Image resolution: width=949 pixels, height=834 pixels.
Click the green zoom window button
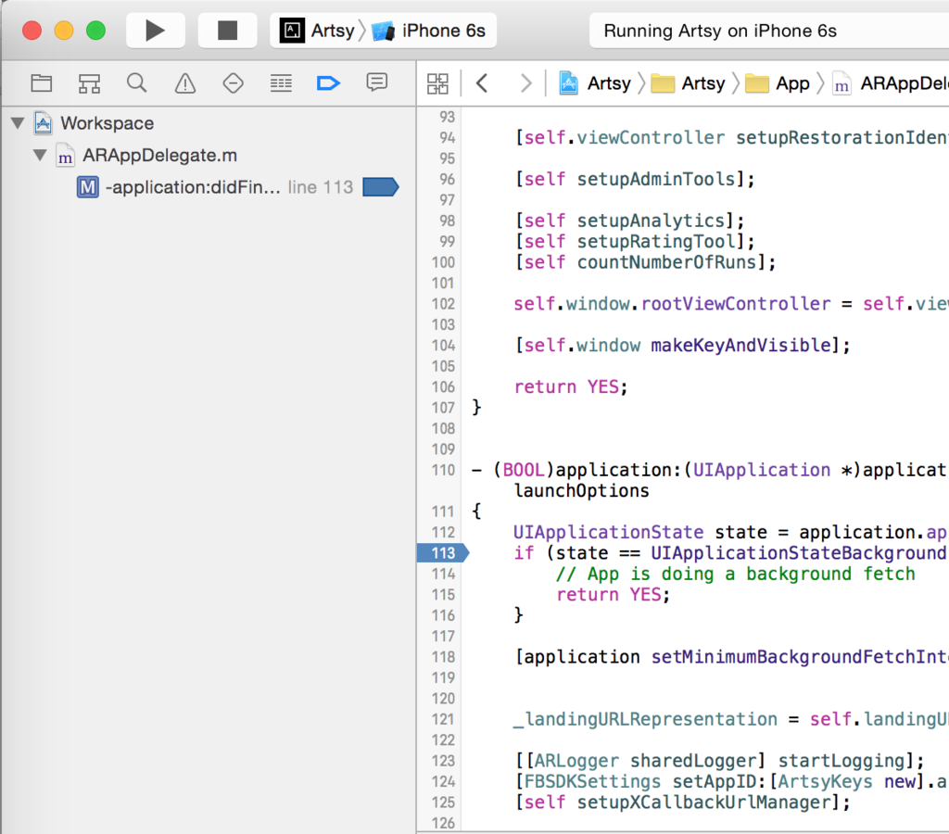(95, 31)
